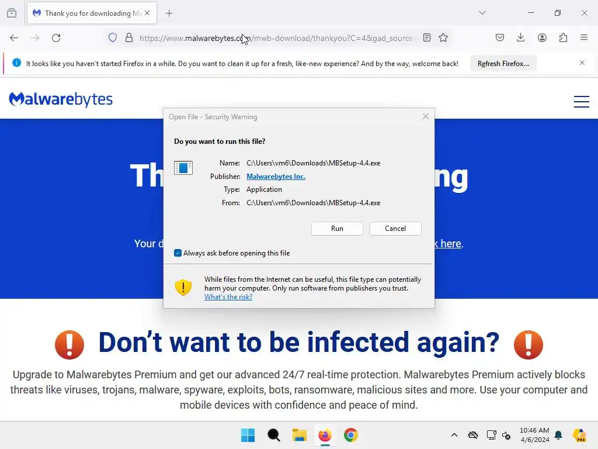Viewport: 598px width, 449px height.
Task: Click the Name path MBSetup-4.4.exe text
Action: pos(313,163)
